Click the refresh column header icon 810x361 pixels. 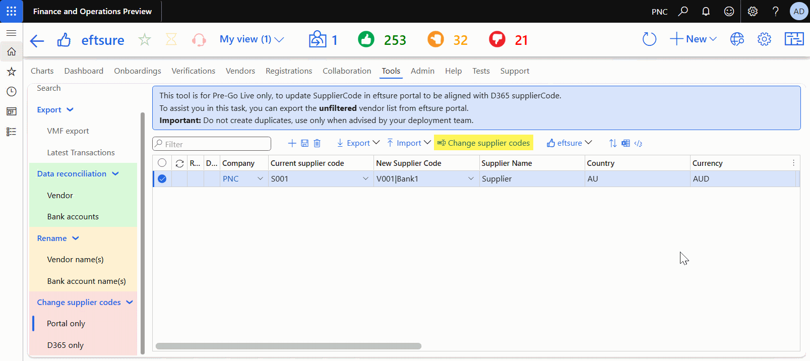tap(179, 163)
